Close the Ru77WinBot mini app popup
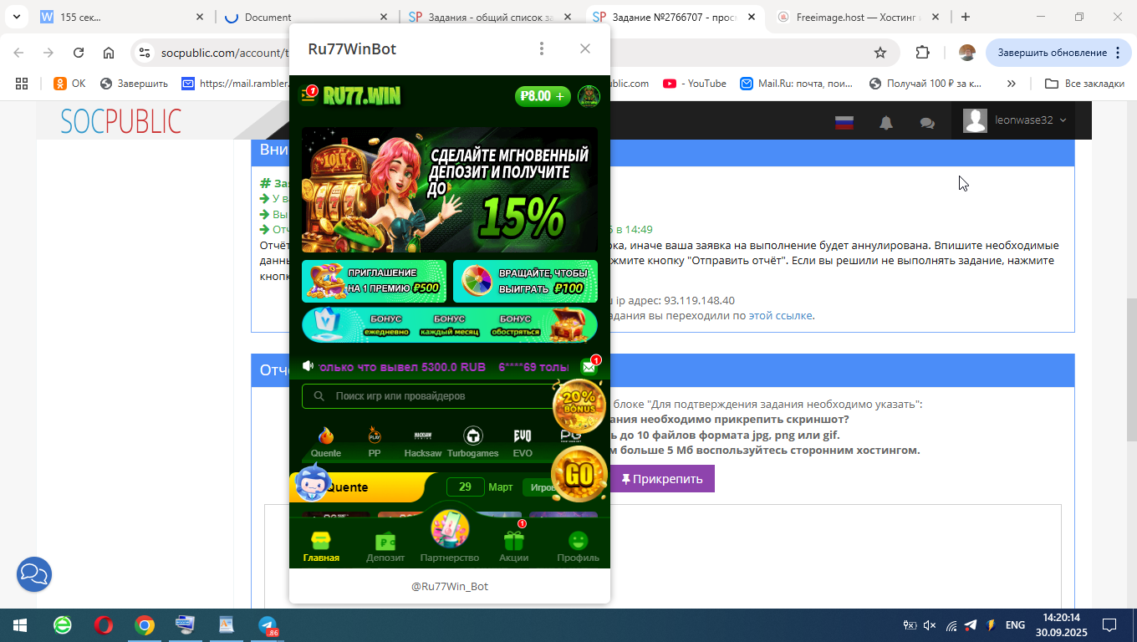 [x=585, y=48]
